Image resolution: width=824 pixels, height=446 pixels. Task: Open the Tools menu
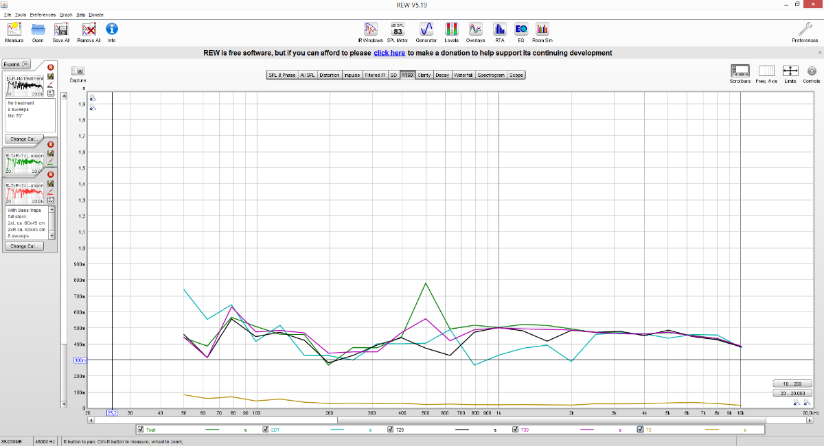[x=21, y=14]
